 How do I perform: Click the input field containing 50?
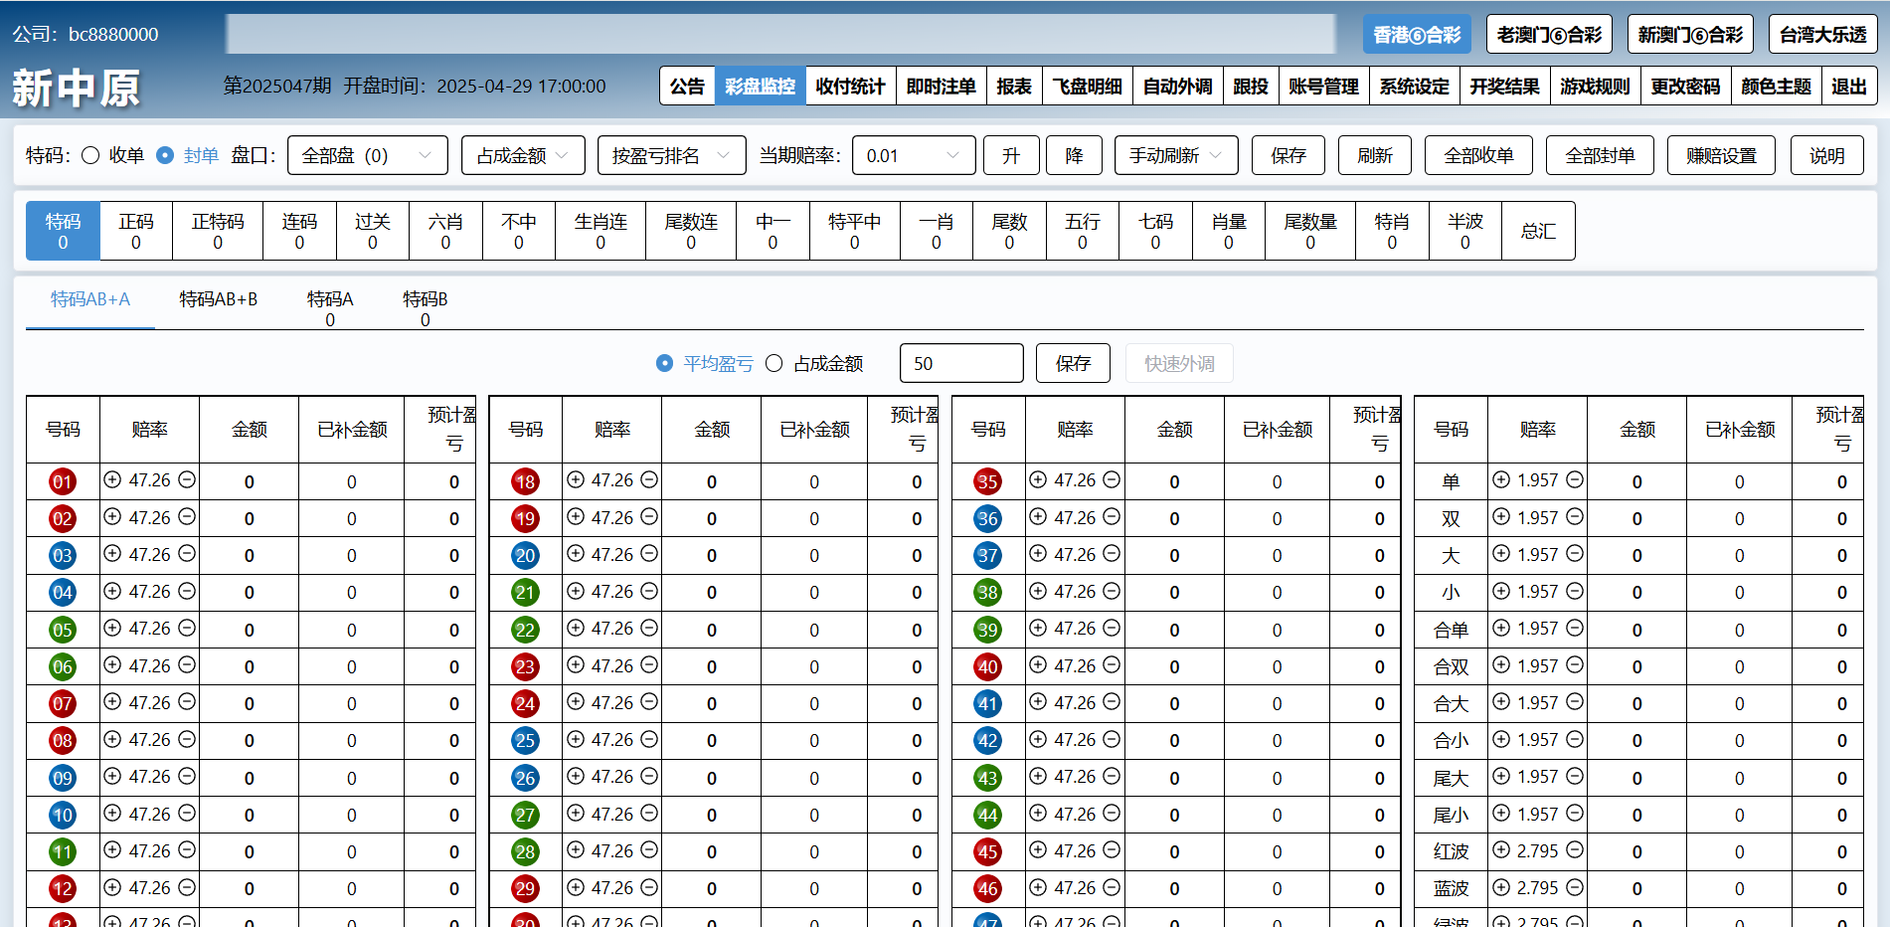click(960, 364)
